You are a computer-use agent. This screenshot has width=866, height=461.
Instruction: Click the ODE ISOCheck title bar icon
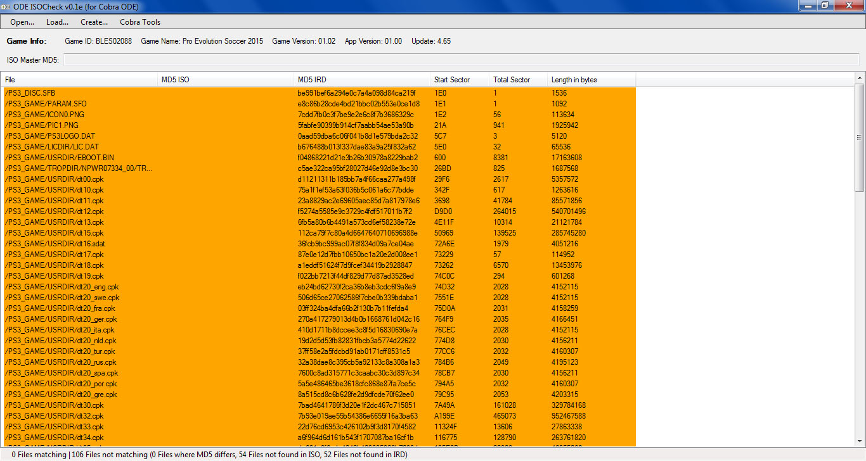click(x=6, y=6)
